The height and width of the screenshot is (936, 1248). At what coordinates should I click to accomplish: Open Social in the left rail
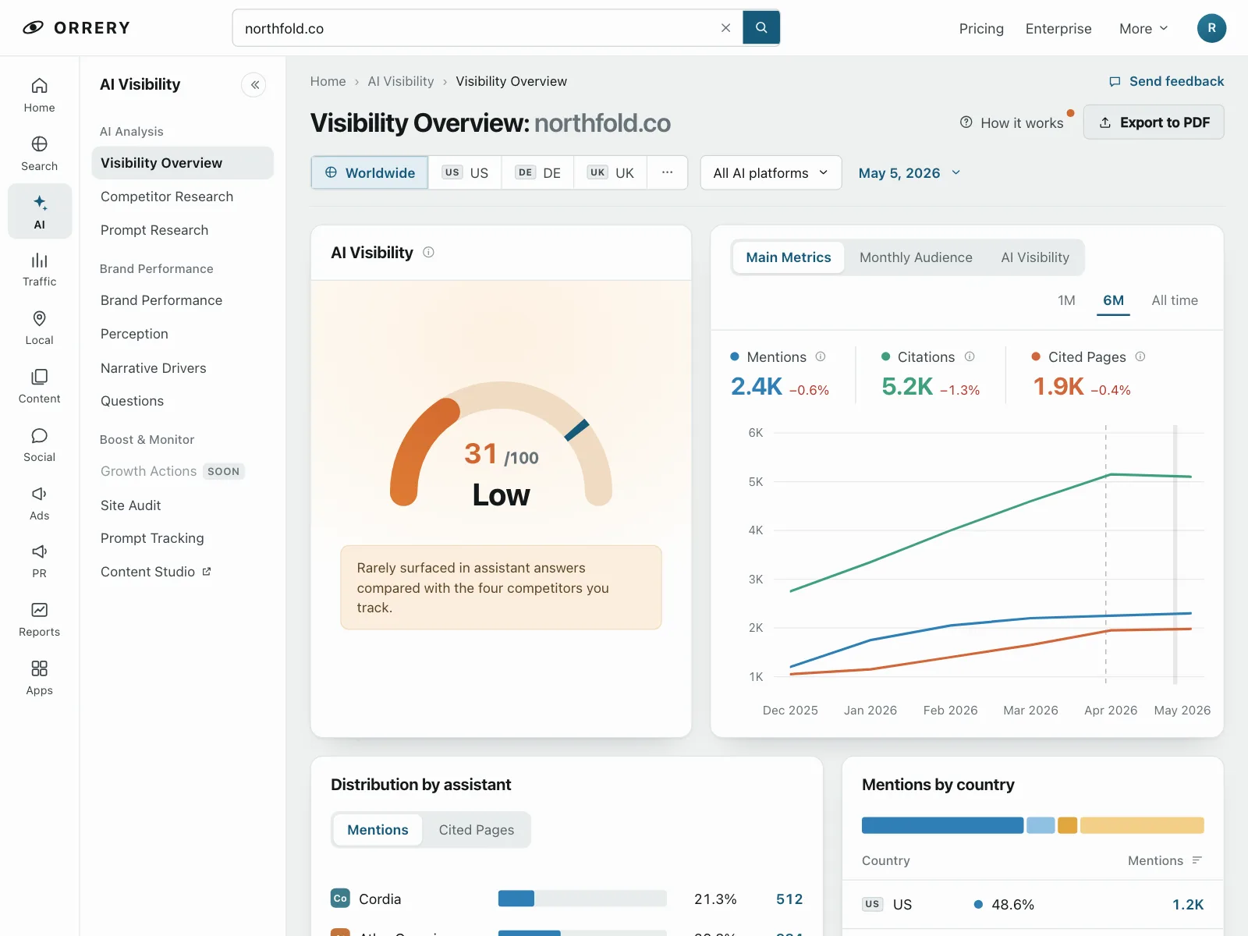(39, 445)
